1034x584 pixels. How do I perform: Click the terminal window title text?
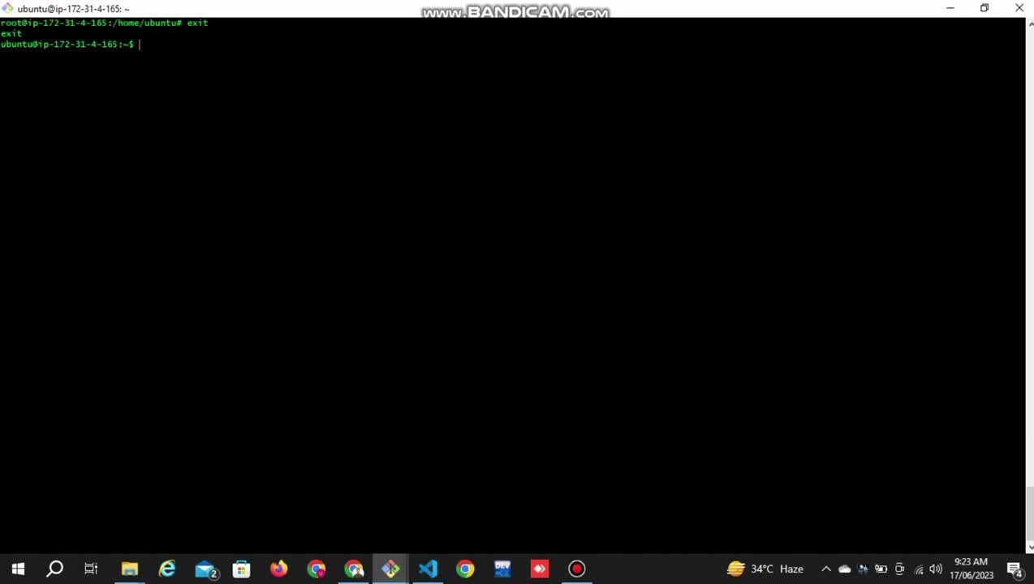tap(74, 9)
